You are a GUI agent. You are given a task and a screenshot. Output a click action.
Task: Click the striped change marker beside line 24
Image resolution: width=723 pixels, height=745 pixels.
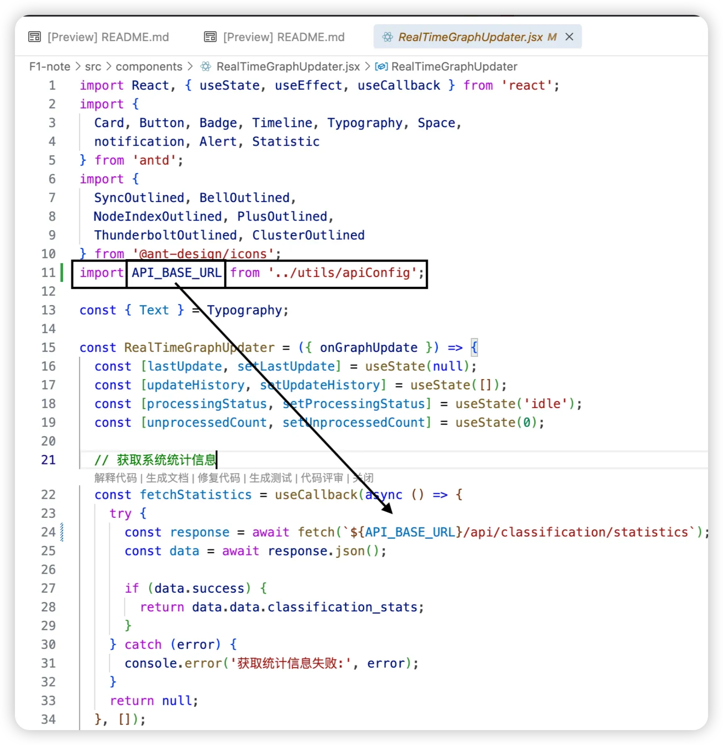[x=62, y=532]
